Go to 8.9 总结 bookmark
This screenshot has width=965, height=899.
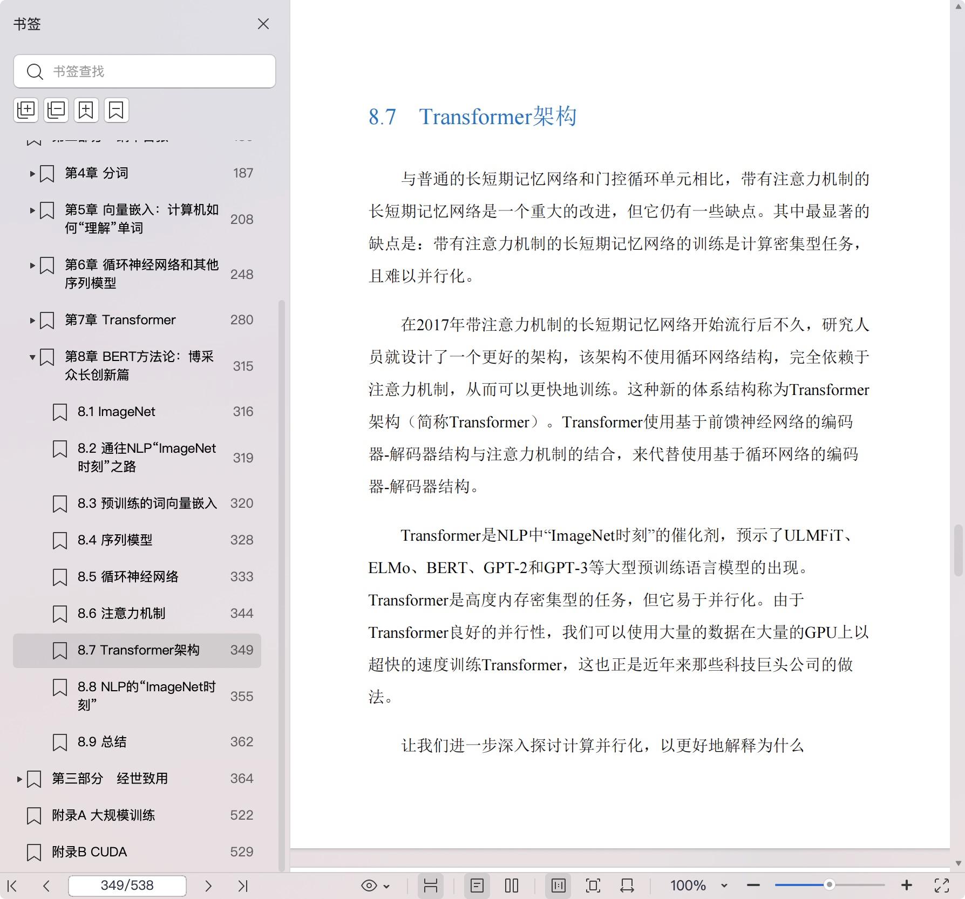102,742
